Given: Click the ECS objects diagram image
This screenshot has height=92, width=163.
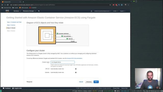Looking at the screenshot, I should pos(58,35).
